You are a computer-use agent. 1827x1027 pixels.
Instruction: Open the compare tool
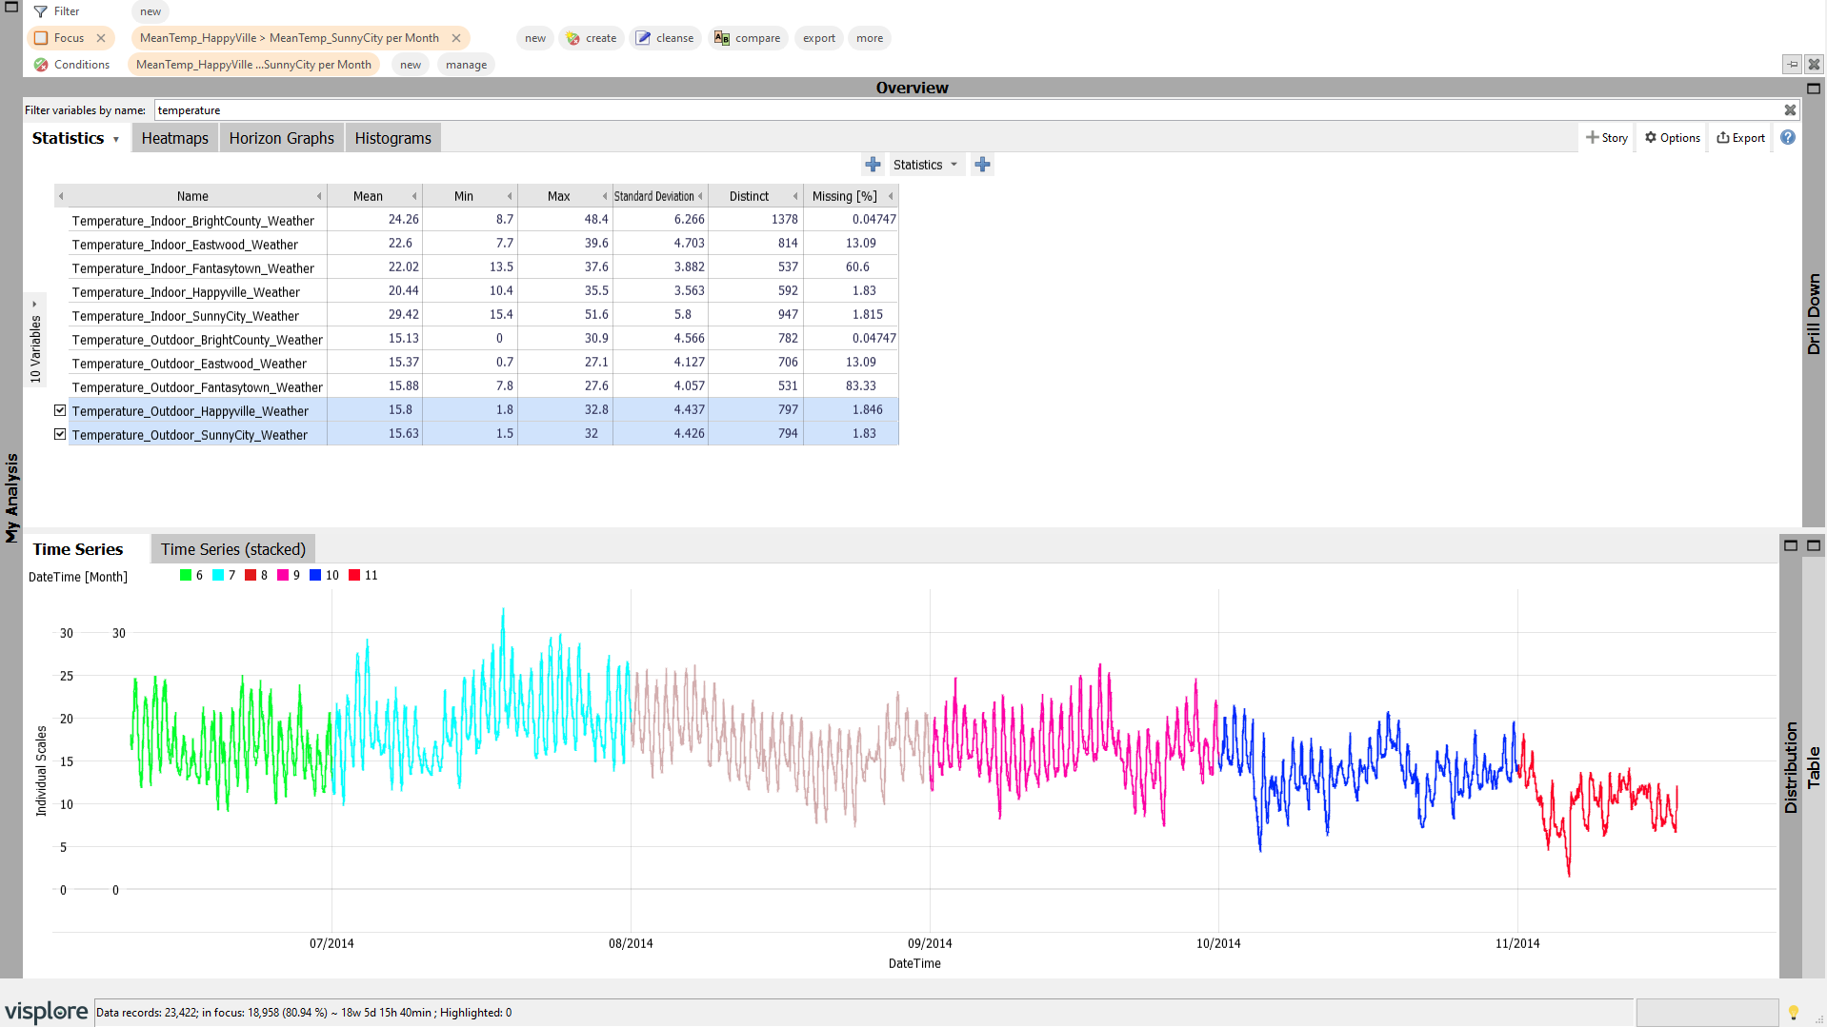click(748, 38)
